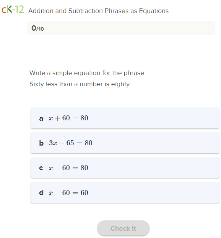Choose the equation x − 60 = 60
The width and height of the screenshot is (221, 238).
68,193
